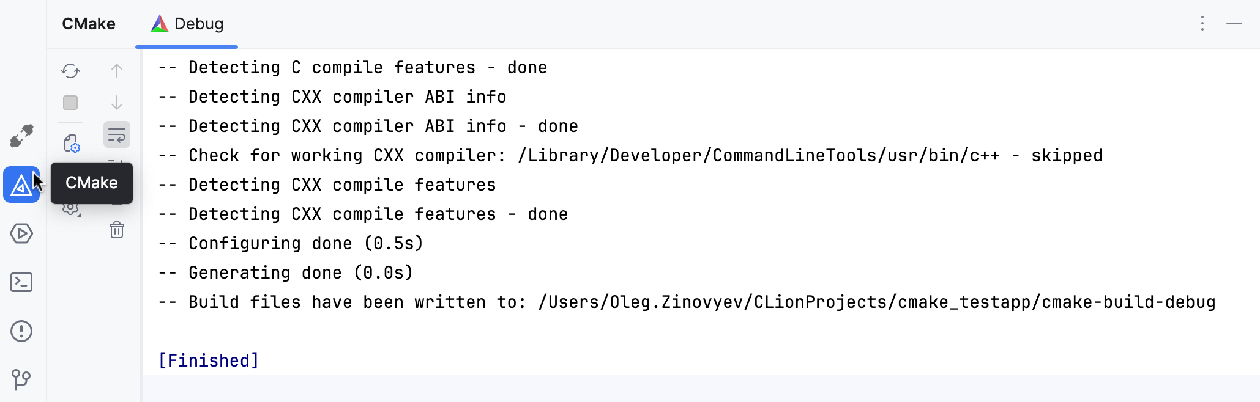Viewport: 1260px width, 402px height.
Task: Toggle soft-wrap for the console output
Action: (x=116, y=134)
